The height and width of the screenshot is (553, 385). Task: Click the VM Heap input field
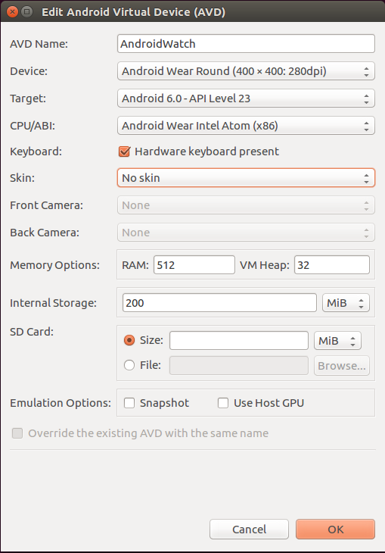(x=332, y=265)
